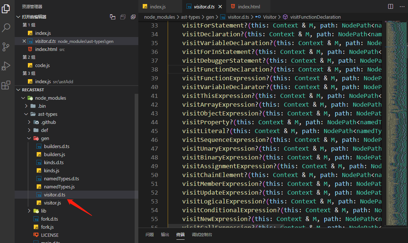Split the editor to the right
The height and width of the screenshot is (243, 408).
(390, 7)
